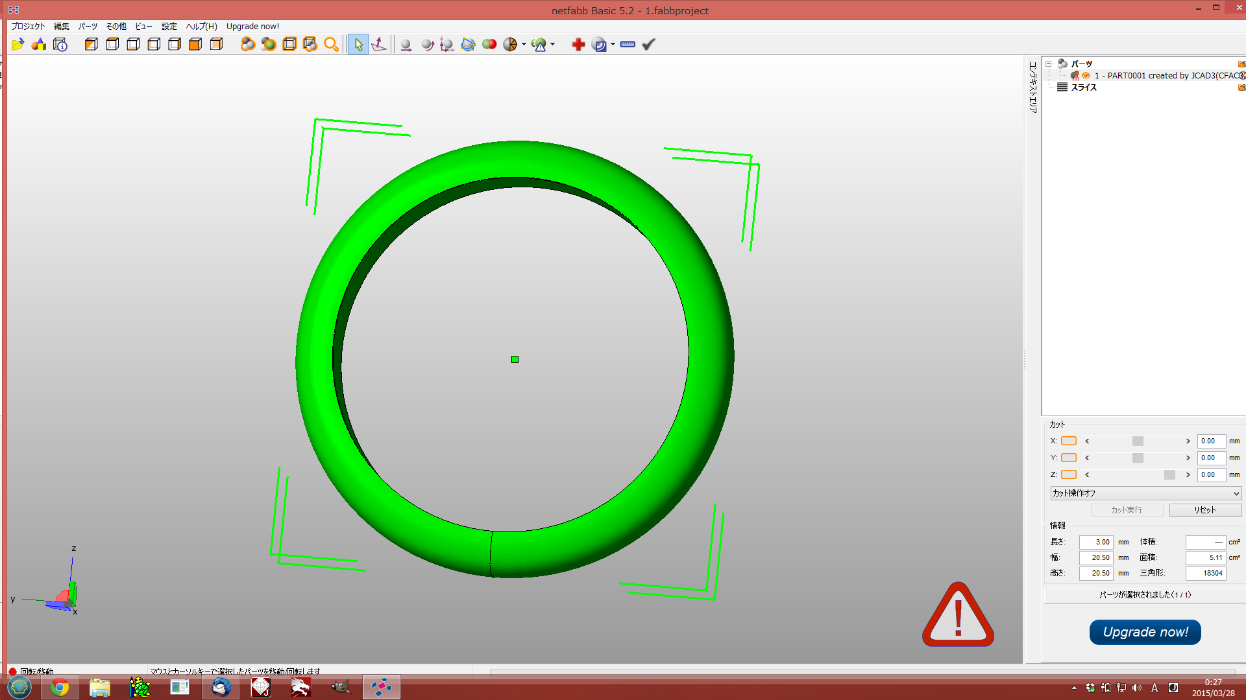1246x700 pixels.
Task: Click the 長さ value 3.00 field
Action: pyautogui.click(x=1096, y=542)
